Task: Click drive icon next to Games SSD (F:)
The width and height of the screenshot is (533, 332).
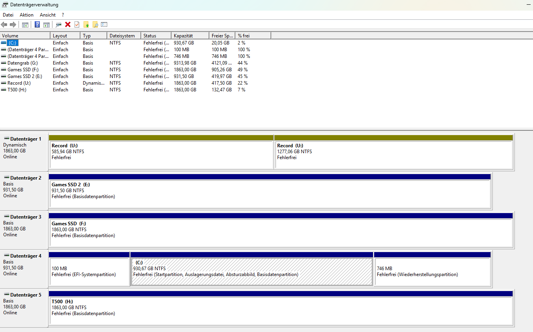Action: (x=4, y=70)
